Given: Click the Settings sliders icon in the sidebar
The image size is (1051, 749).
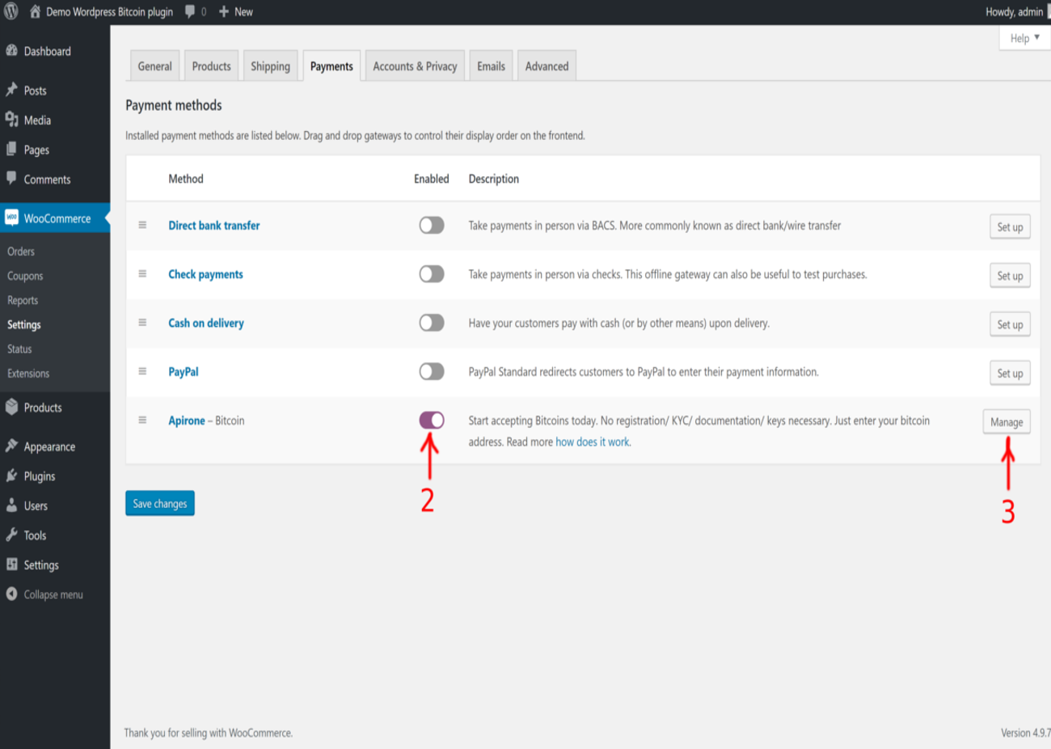Looking at the screenshot, I should (11, 565).
